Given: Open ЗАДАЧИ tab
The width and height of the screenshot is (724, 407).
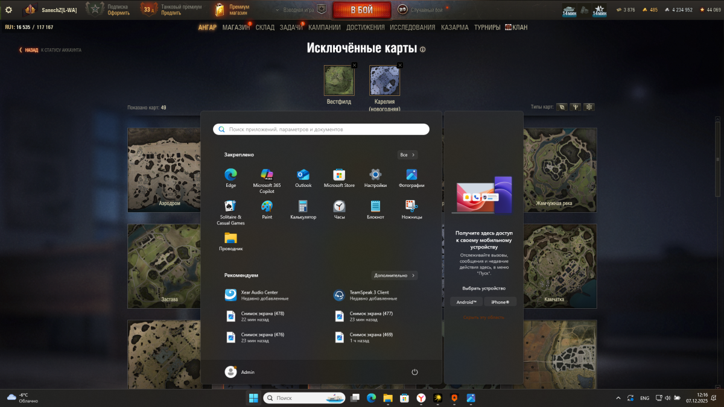Looking at the screenshot, I should pyautogui.click(x=291, y=27).
